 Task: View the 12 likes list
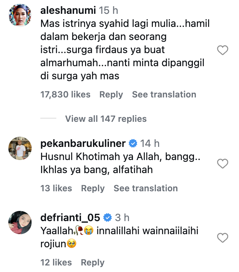click(x=56, y=263)
